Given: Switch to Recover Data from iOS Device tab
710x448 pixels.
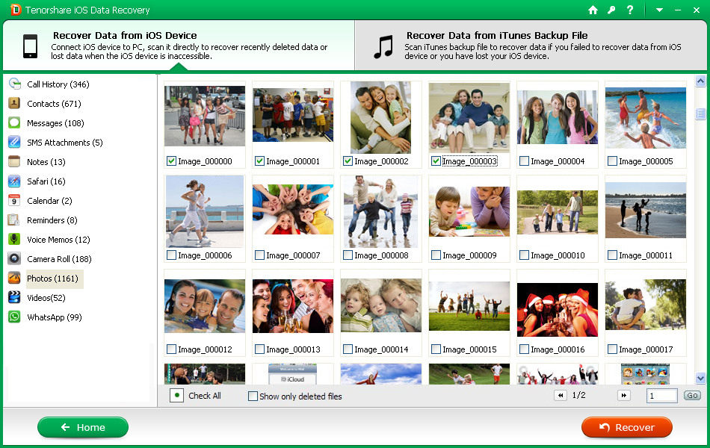Looking at the screenshot, I should point(179,46).
